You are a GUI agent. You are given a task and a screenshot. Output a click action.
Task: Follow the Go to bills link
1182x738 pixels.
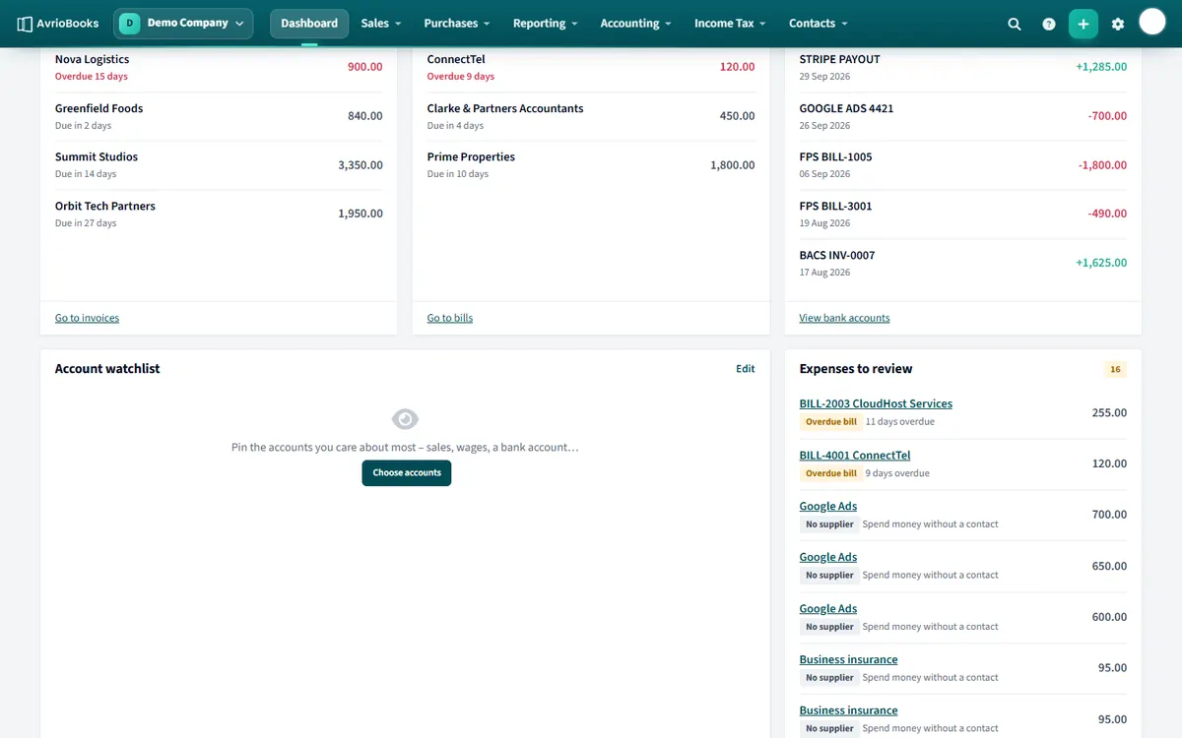(450, 318)
